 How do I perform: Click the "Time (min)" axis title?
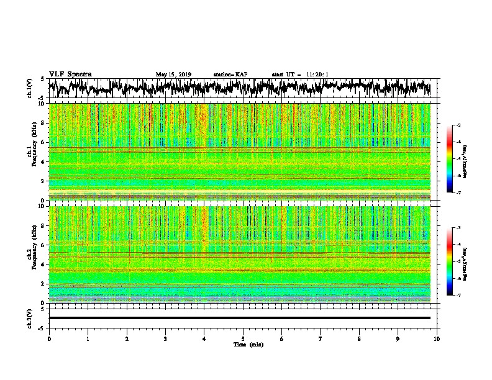[x=248, y=345]
